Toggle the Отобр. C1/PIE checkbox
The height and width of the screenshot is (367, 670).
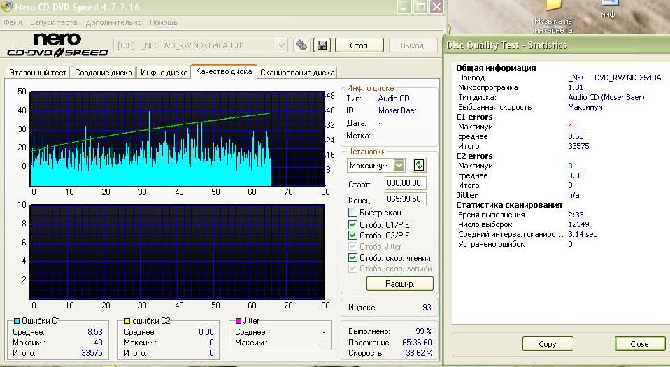pyautogui.click(x=353, y=224)
